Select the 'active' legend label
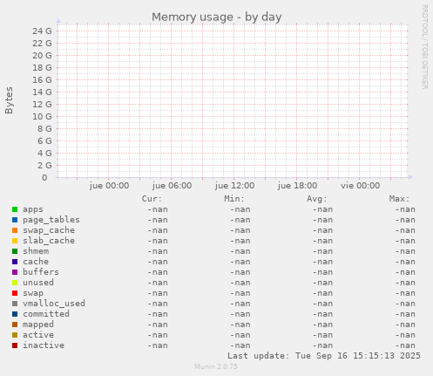Viewport: 433px width, 376px height. point(38,335)
